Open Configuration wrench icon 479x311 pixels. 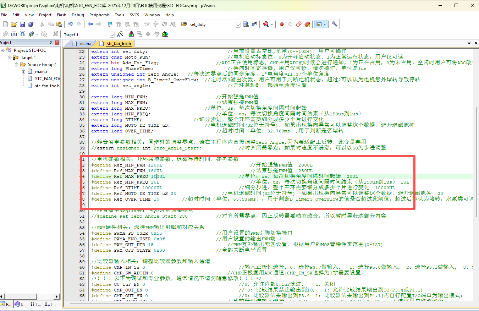[334, 24]
